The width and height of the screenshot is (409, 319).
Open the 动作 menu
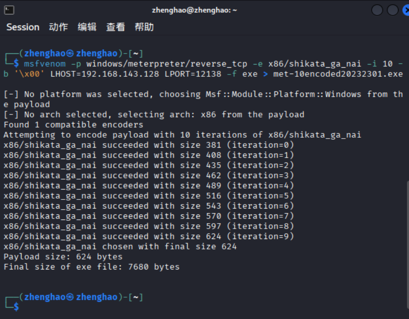(58, 27)
